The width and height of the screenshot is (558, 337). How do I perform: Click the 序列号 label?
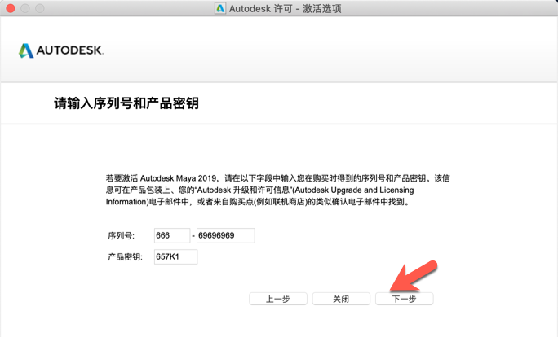click(x=121, y=236)
